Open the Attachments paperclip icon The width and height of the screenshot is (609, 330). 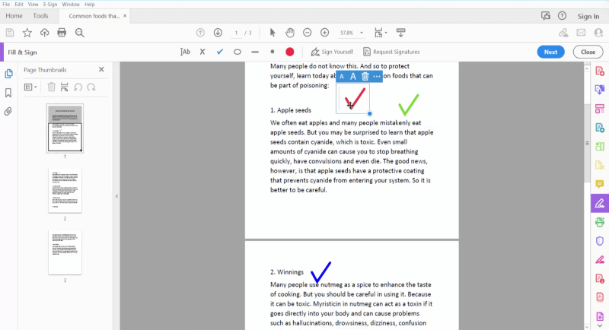[x=8, y=112]
